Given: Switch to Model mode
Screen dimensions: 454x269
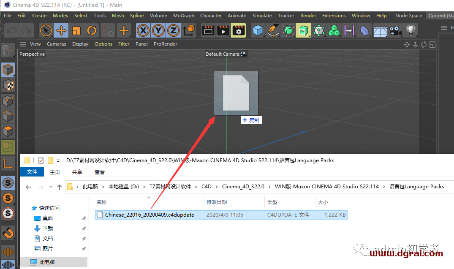Looking at the screenshot, I should [x=8, y=70].
